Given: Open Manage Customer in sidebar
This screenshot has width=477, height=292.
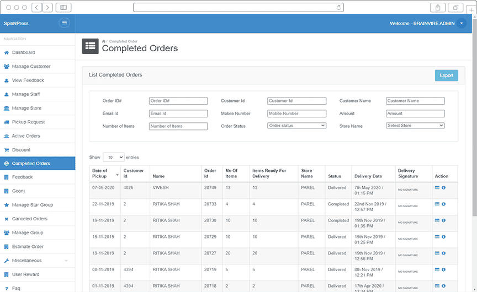Looking at the screenshot, I should 31,67.
